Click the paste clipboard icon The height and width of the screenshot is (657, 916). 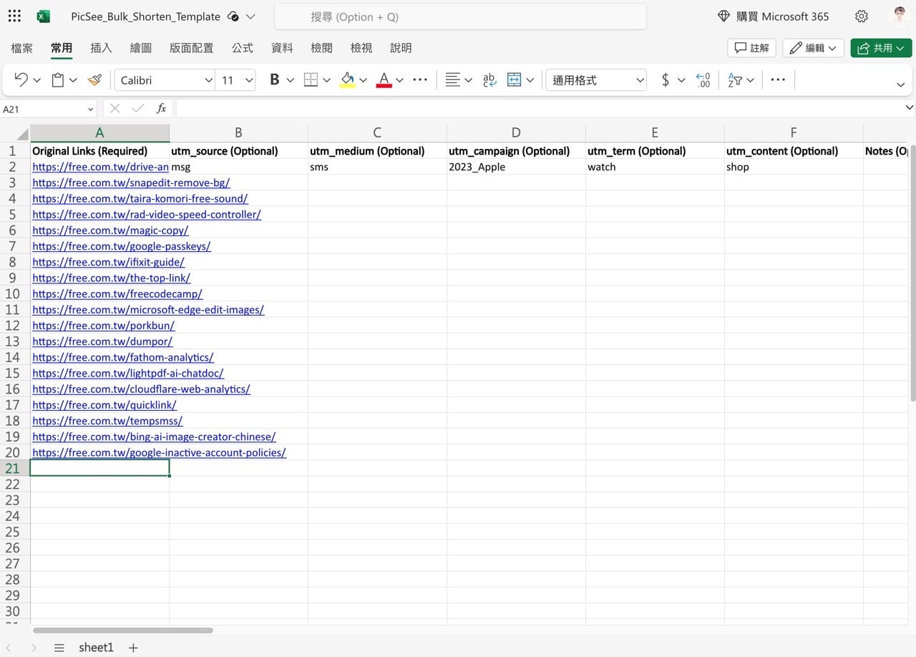click(x=58, y=80)
